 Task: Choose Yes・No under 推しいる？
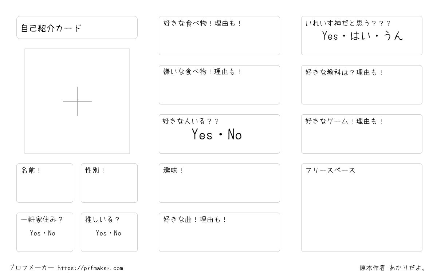[x=109, y=233]
